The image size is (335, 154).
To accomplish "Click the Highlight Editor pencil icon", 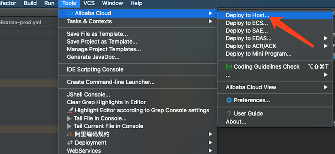I will [70, 111].
